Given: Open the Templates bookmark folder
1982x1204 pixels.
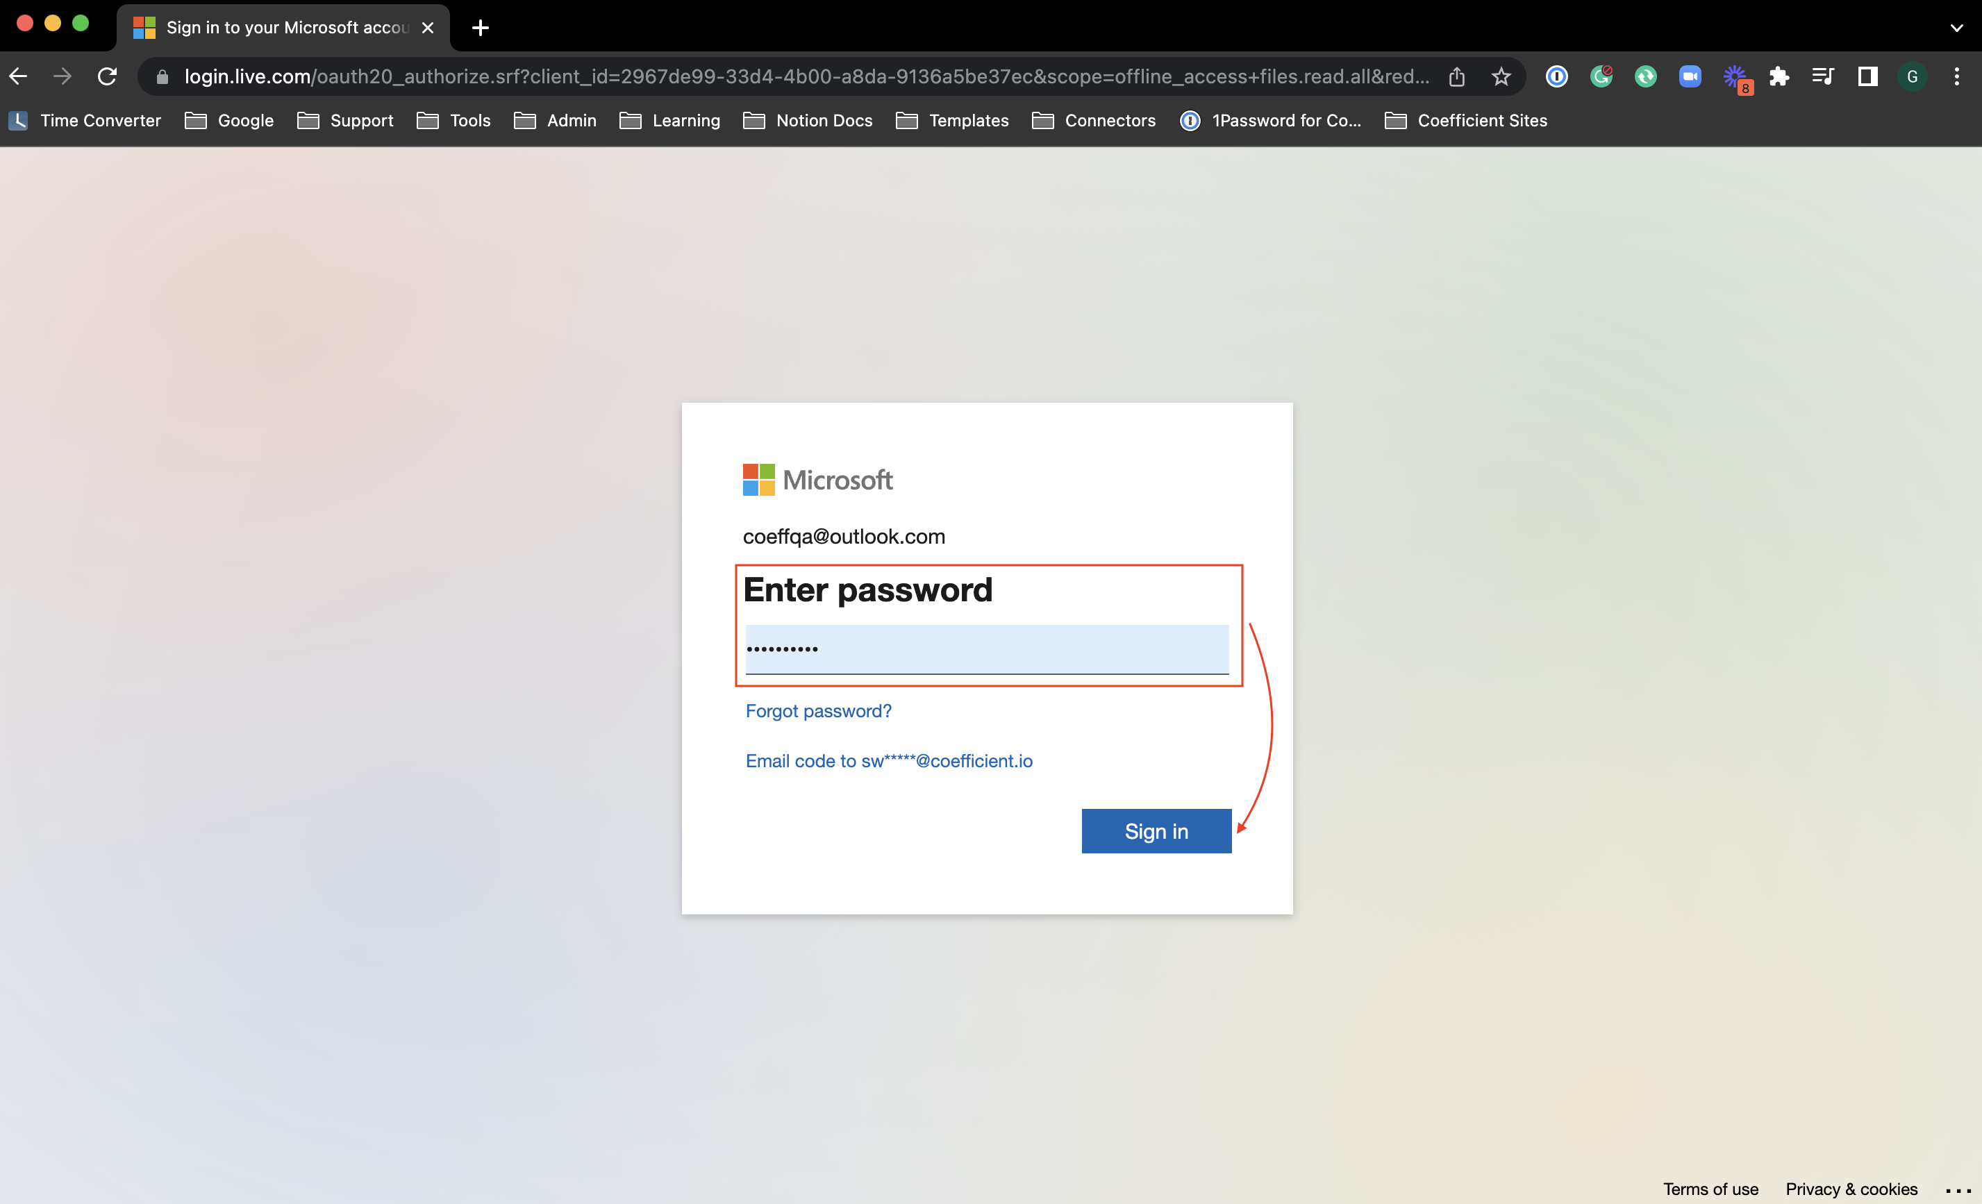Looking at the screenshot, I should point(952,121).
